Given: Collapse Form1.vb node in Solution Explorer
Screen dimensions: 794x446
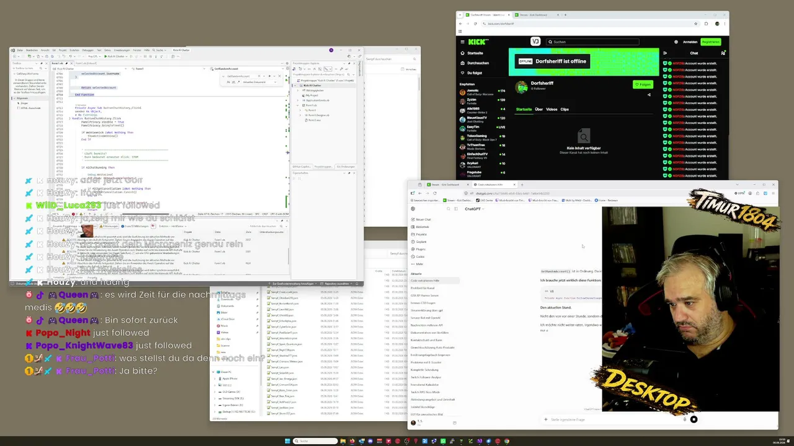Looking at the screenshot, I should tap(298, 105).
